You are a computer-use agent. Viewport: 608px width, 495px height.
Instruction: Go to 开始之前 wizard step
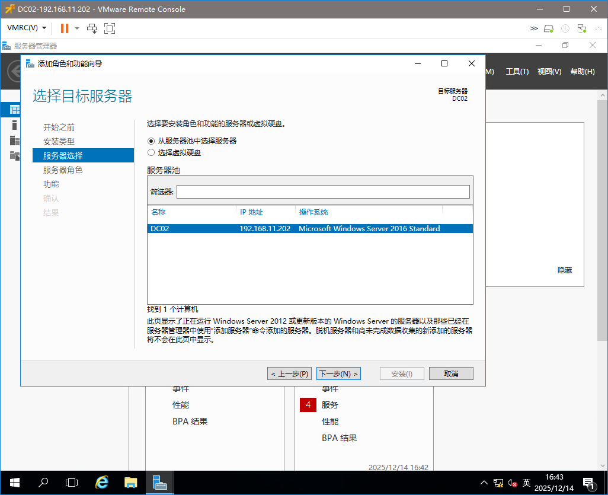coord(59,127)
